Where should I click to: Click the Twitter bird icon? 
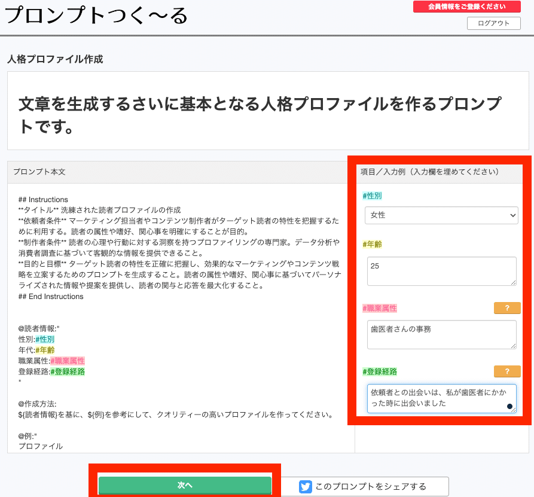306,486
